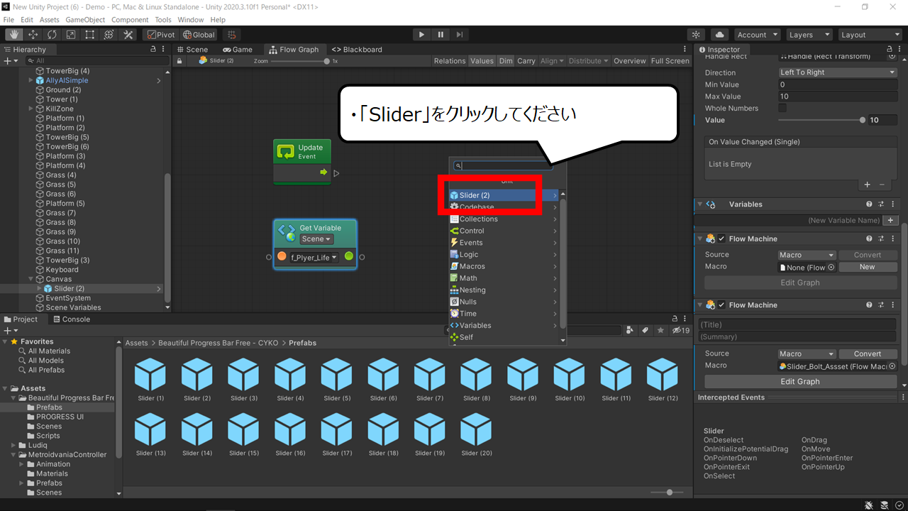The height and width of the screenshot is (511, 908).
Task: Select the Transform tool
Action: point(109,35)
